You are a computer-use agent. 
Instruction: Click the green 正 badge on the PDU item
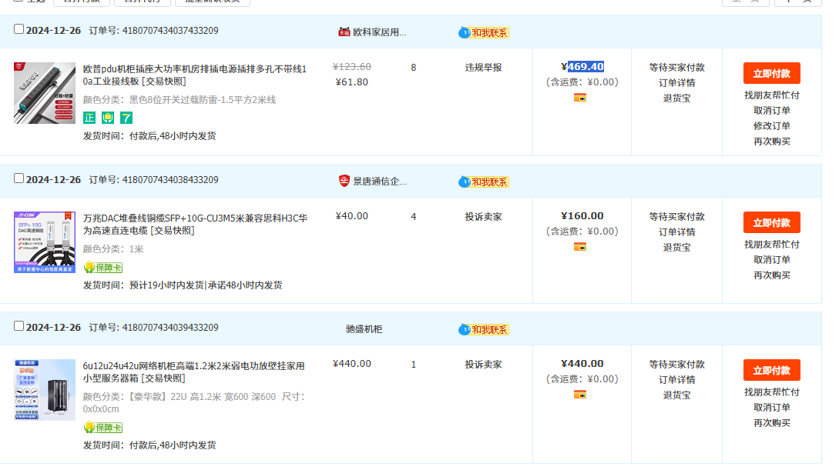(89, 118)
